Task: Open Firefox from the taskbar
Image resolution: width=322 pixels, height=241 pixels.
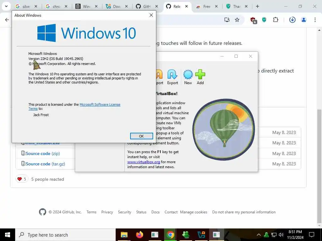Action: coord(139,235)
